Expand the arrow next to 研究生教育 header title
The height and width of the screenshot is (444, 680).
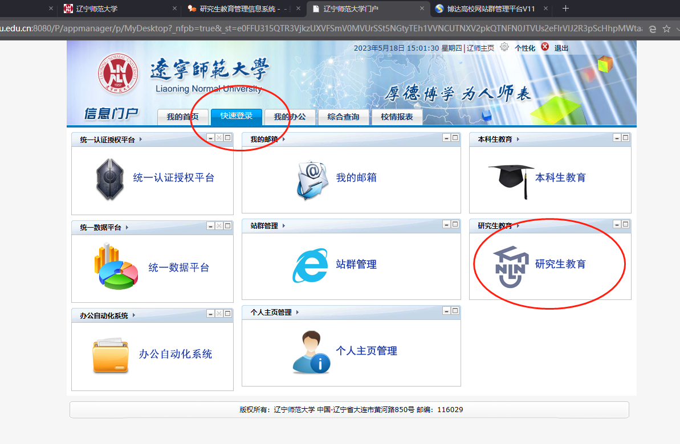[x=518, y=225]
